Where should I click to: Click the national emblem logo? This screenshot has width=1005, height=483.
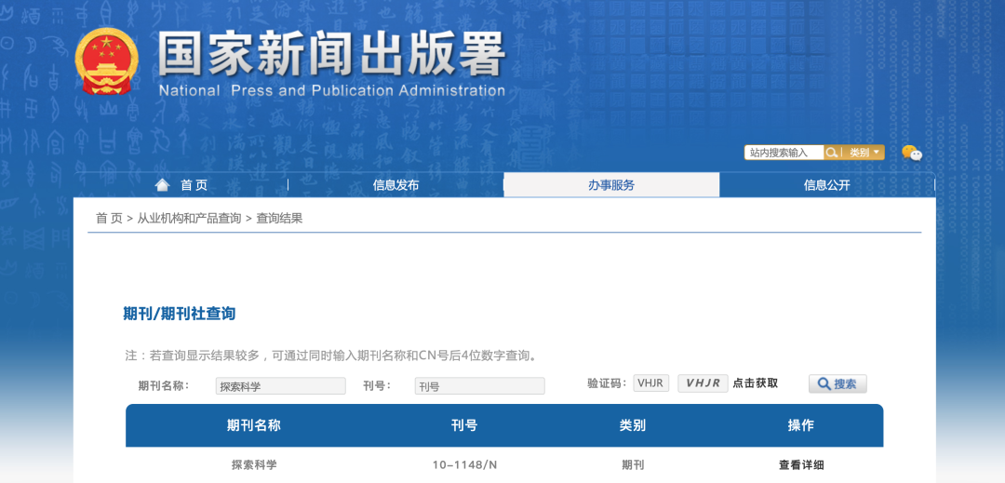106,60
